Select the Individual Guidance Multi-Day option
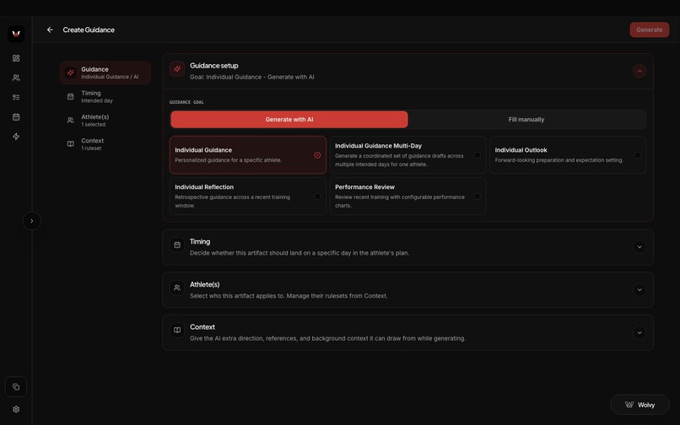The height and width of the screenshot is (425, 680). coord(407,155)
